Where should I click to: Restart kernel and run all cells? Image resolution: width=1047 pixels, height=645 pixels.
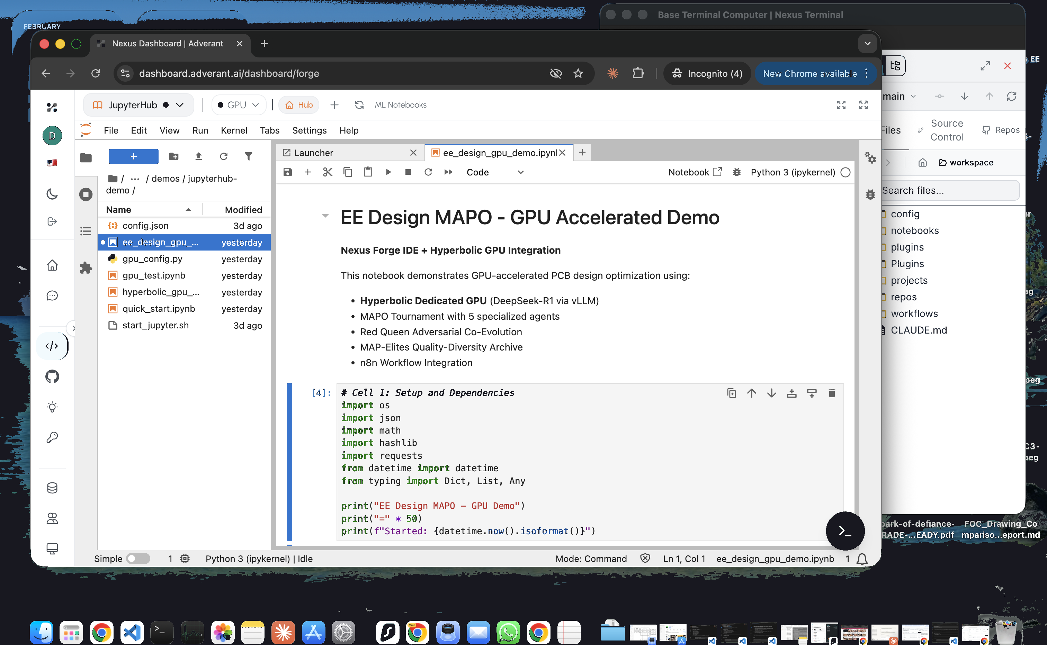[x=448, y=172]
